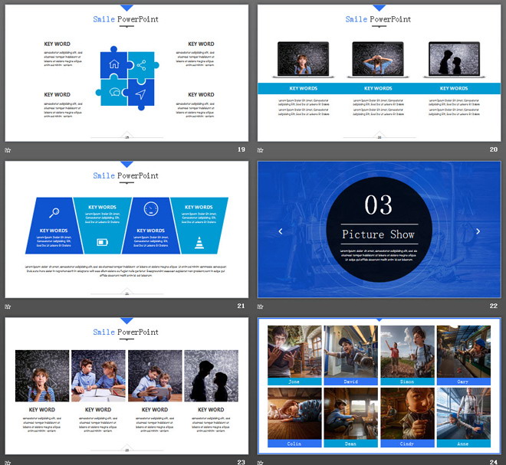Click the Simon name label

(407, 381)
